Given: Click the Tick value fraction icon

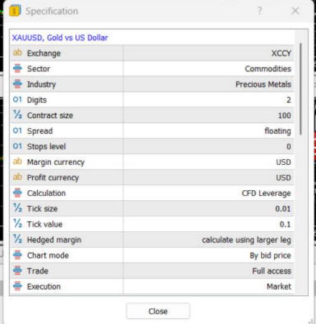Looking at the screenshot, I should [x=17, y=223].
